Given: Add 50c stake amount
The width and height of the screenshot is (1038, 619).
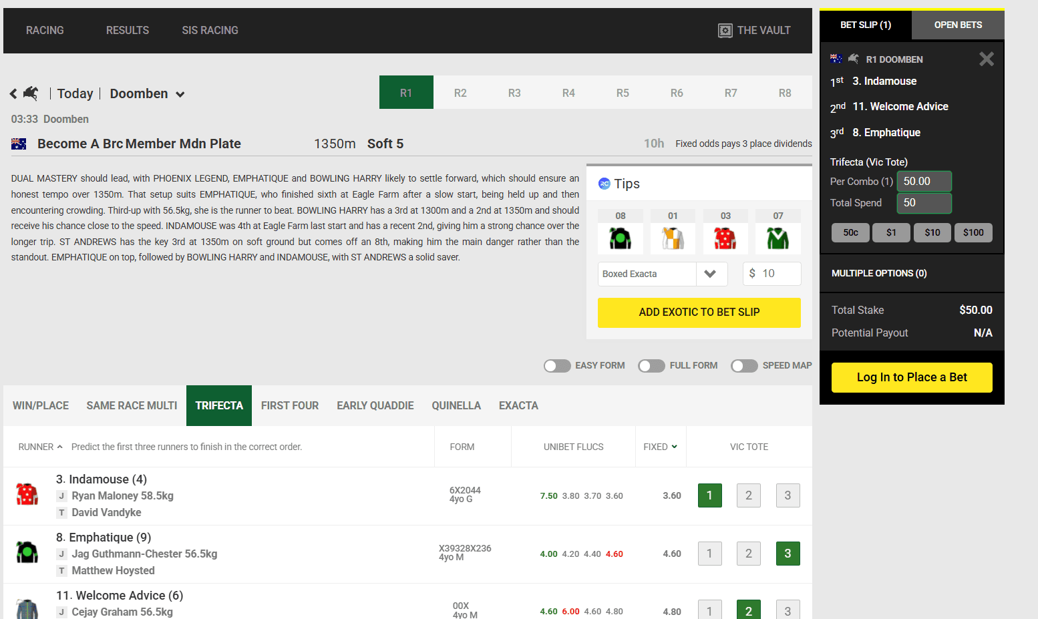Looking at the screenshot, I should tap(850, 232).
